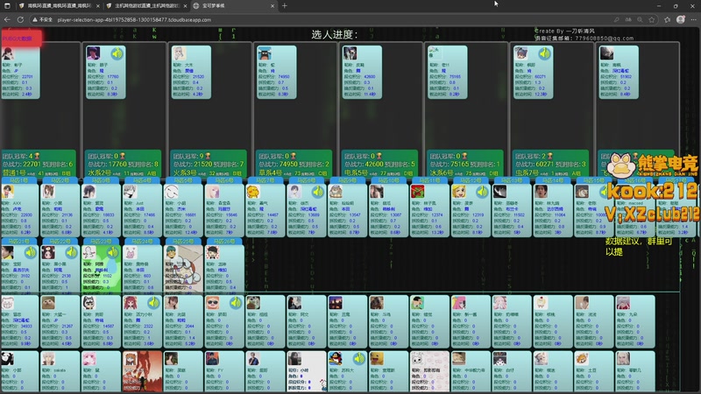Open the password key icon in address bar

point(617,19)
